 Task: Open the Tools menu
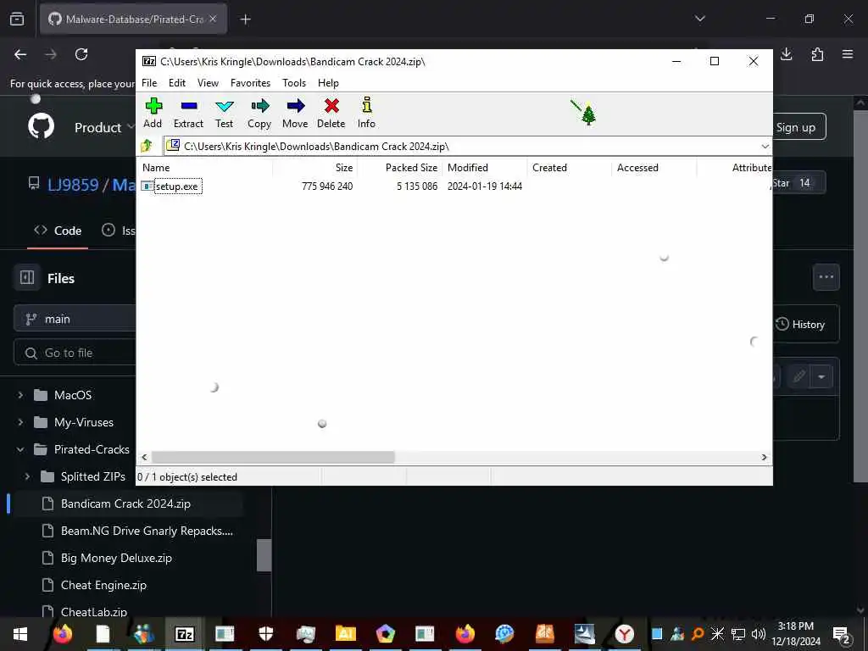pyautogui.click(x=294, y=83)
